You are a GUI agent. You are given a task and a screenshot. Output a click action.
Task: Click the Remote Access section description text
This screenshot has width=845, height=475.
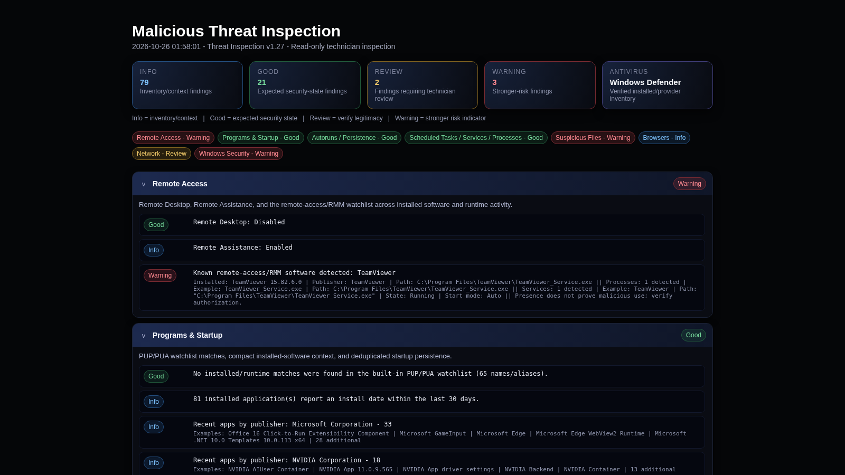[x=325, y=205]
